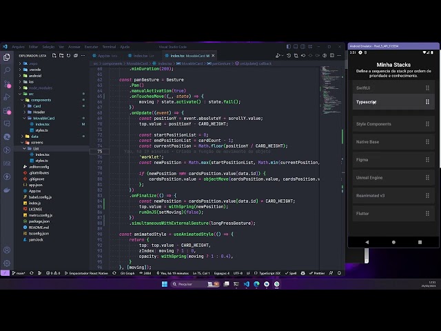The height and width of the screenshot is (331, 441).
Task: Toggle primary sidebar layout icon
Action: coord(289,47)
